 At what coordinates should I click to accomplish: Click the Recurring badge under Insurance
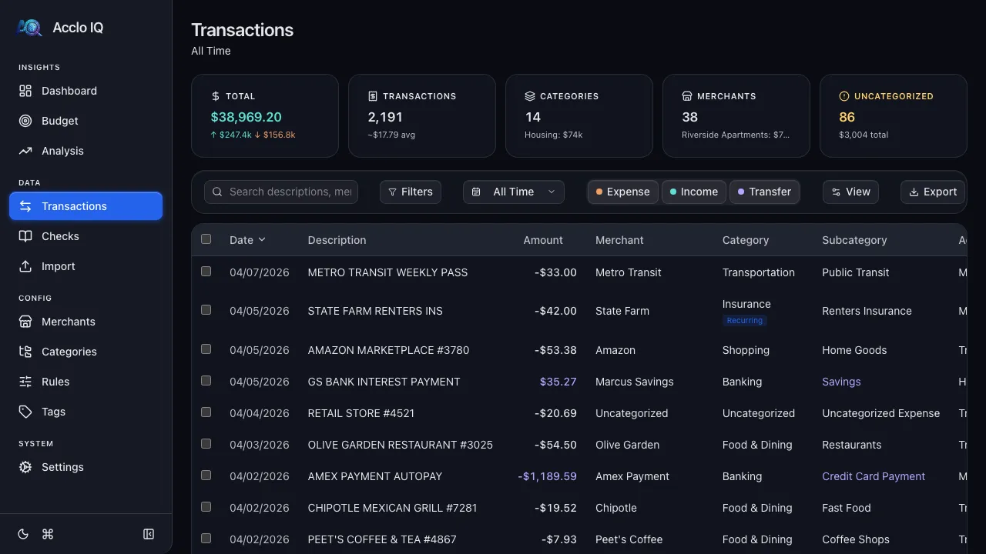coord(745,321)
